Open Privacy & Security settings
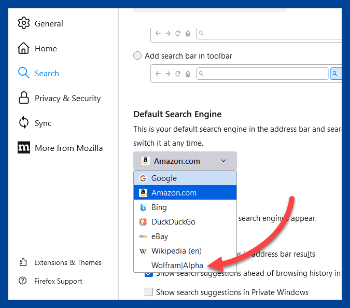350x308 pixels. click(60, 98)
